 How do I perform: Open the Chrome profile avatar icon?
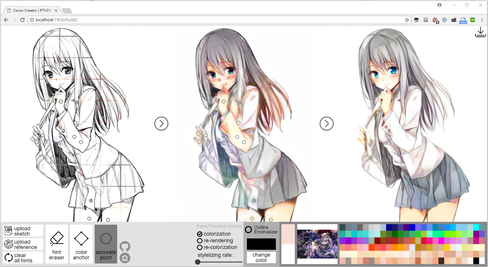439,5
